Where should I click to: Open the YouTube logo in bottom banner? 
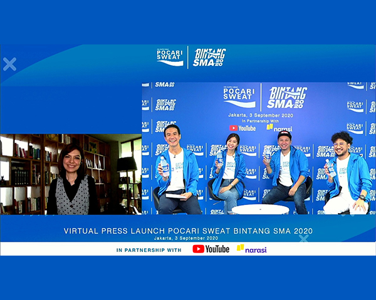[x=211, y=249]
